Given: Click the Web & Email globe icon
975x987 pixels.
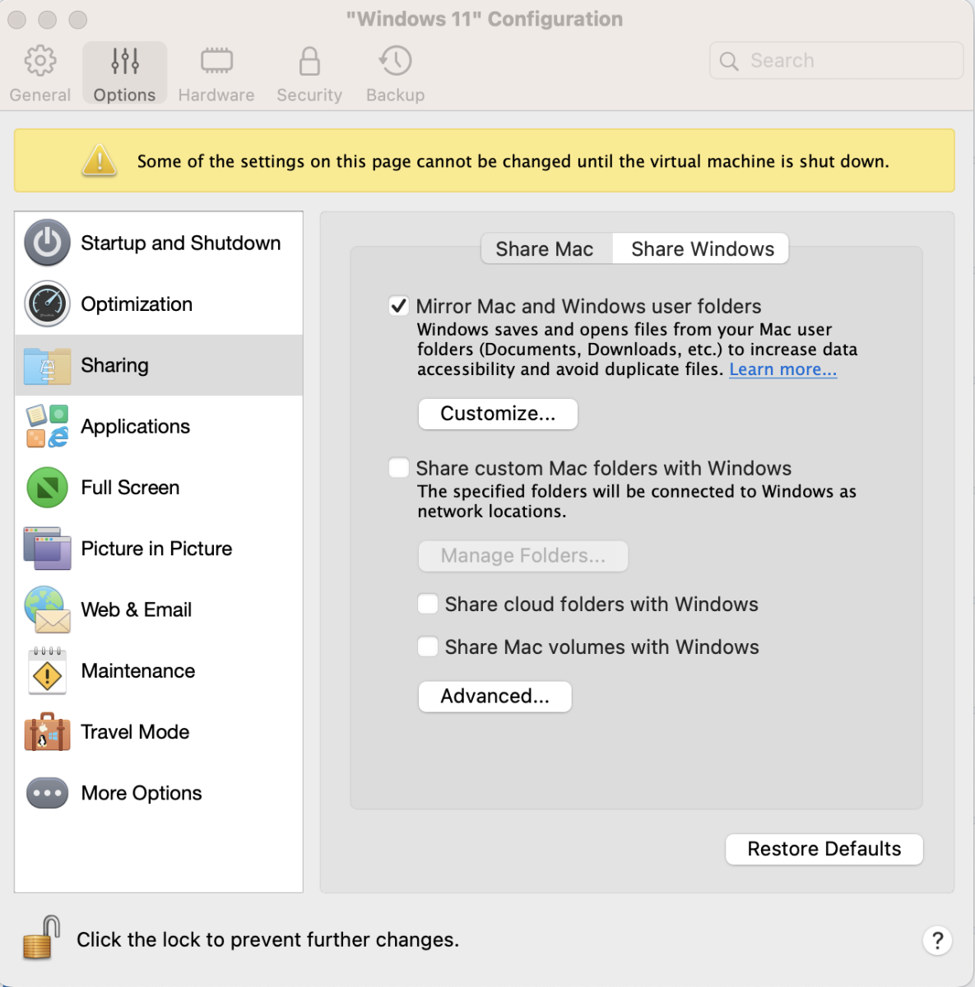Looking at the screenshot, I should coord(47,609).
